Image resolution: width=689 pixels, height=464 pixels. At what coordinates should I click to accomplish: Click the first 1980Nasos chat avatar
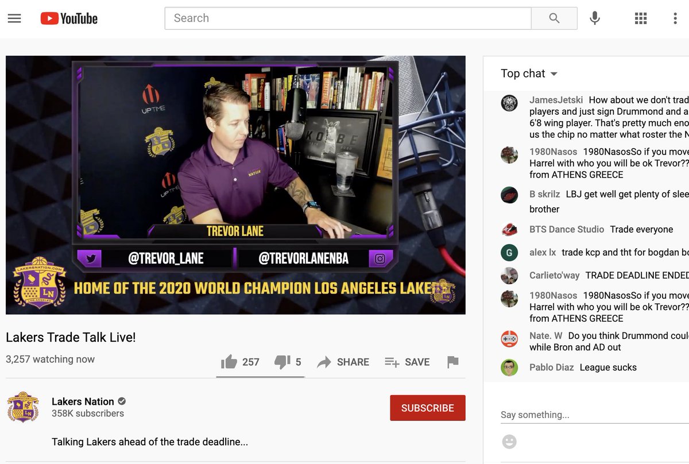(509, 155)
